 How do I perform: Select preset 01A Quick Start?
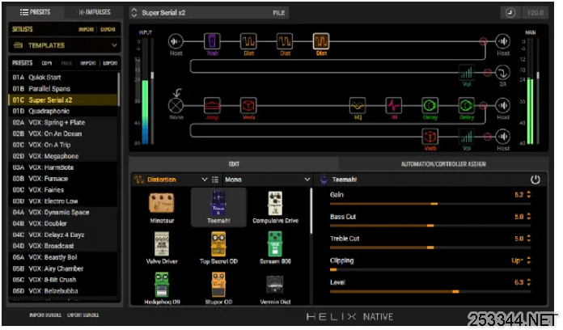click(63, 77)
